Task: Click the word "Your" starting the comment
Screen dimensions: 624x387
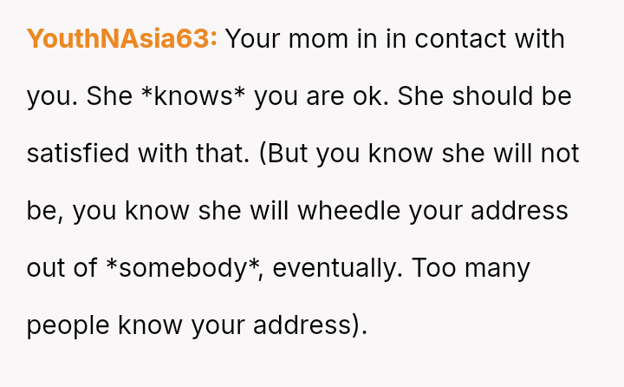Action: (x=256, y=39)
